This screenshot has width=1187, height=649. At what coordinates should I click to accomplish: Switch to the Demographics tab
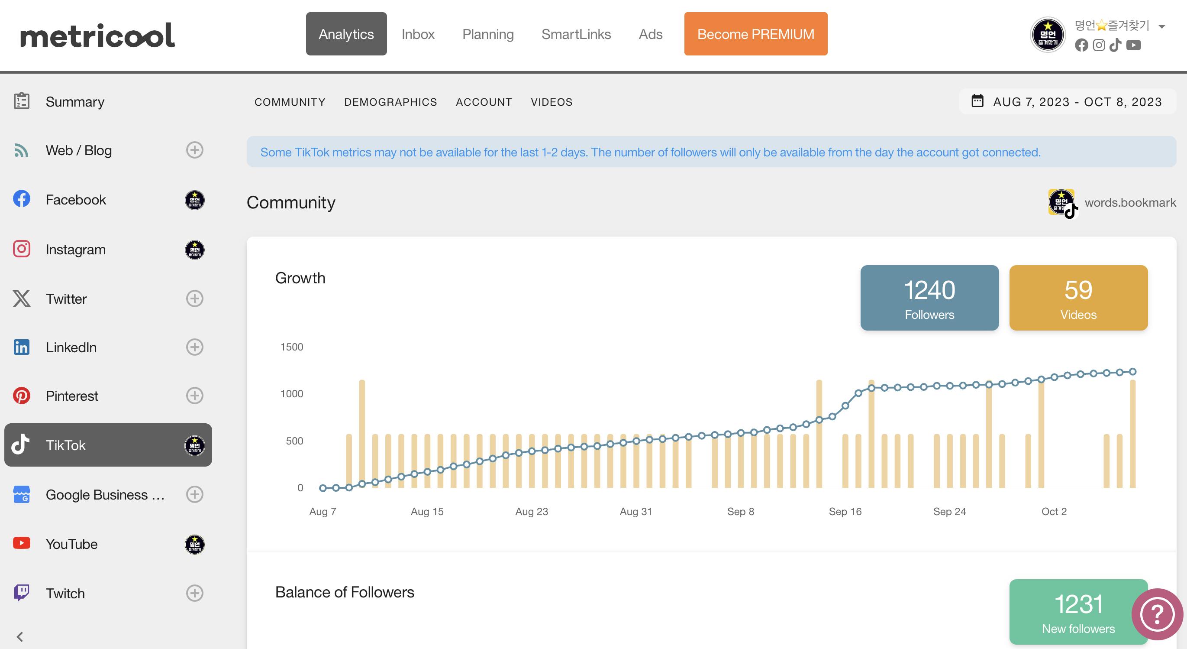(390, 102)
